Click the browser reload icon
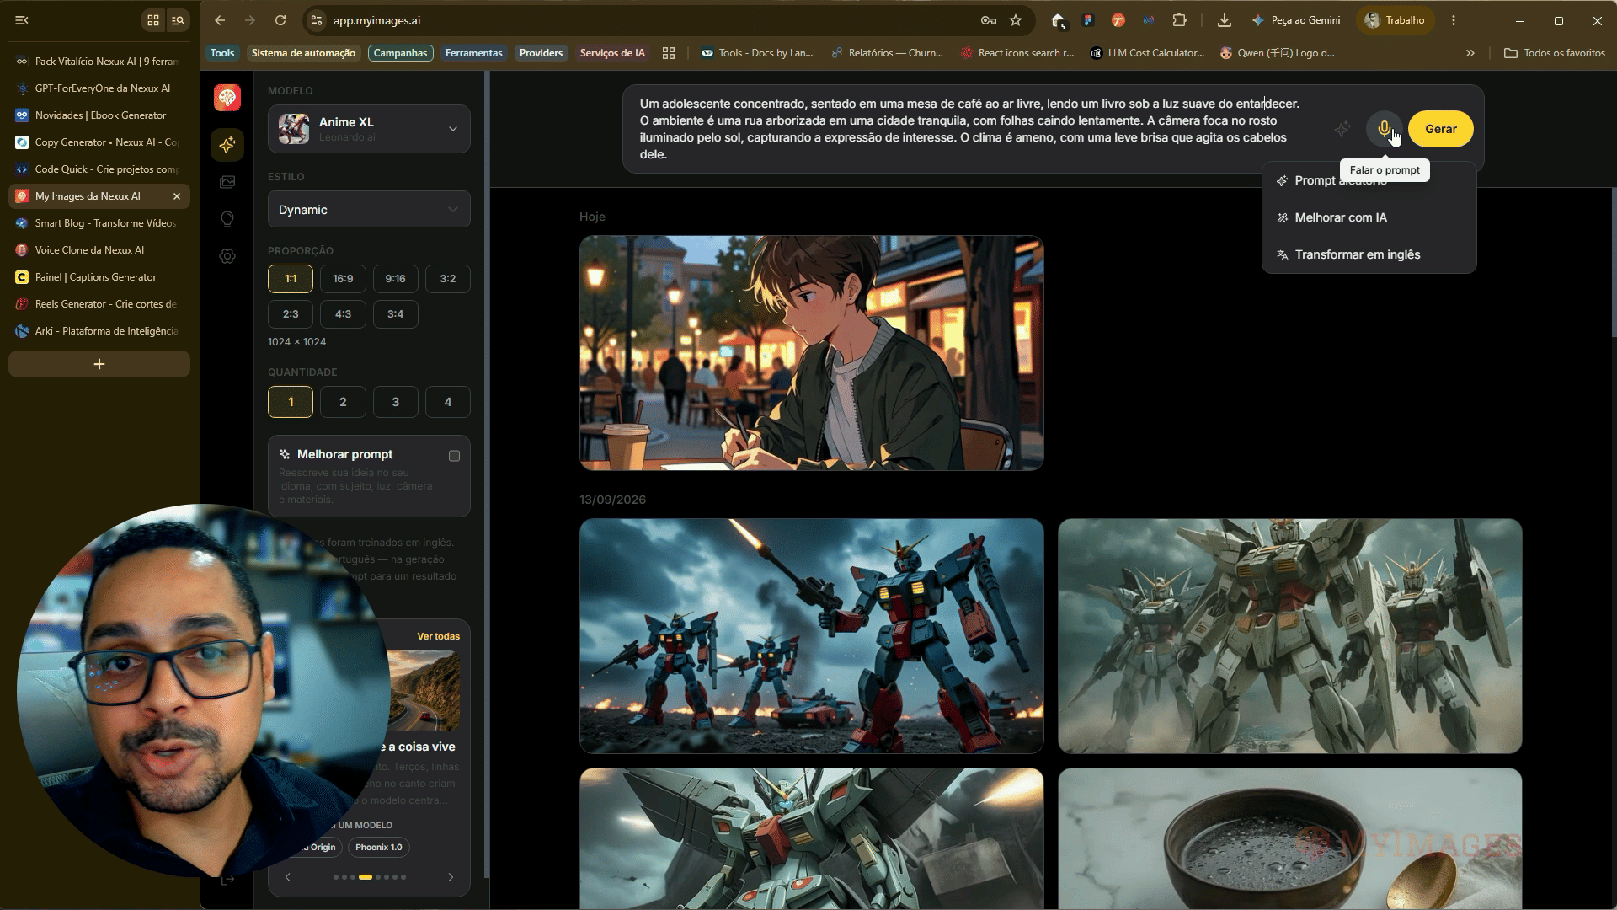 pyautogui.click(x=280, y=20)
